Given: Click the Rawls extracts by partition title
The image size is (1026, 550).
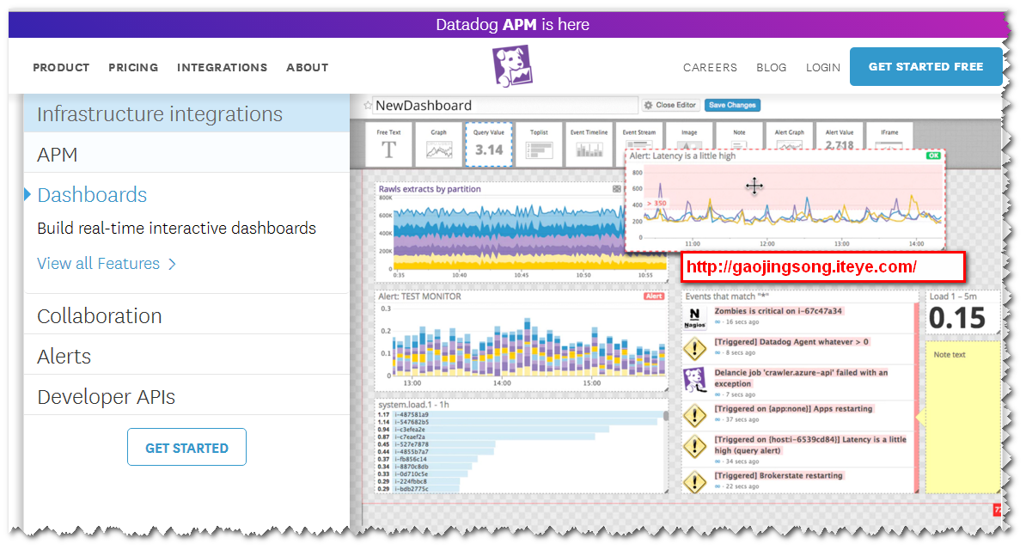Looking at the screenshot, I should click(x=430, y=188).
